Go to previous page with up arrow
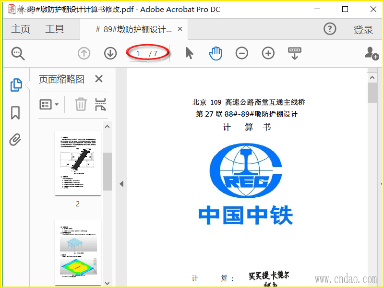The width and height of the screenshot is (384, 288). [x=84, y=53]
